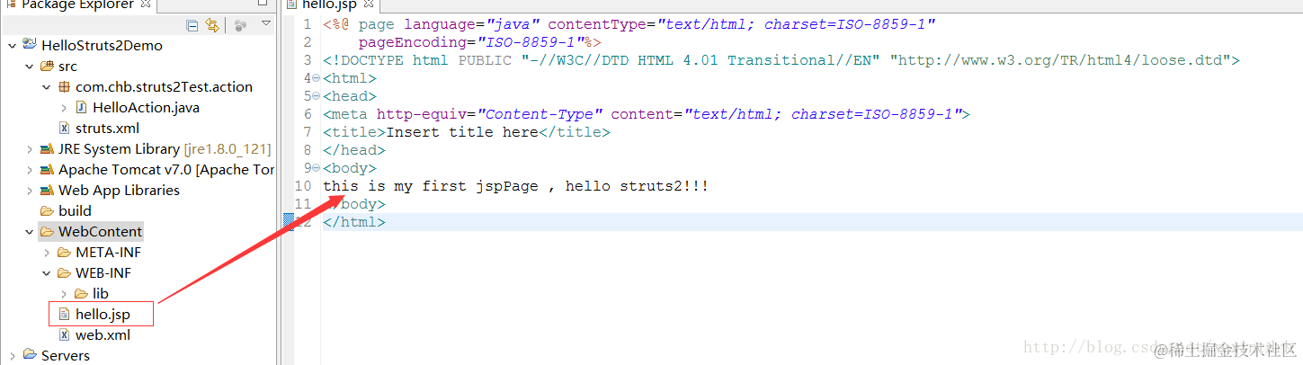Click the library icon of Web App Libraries

48,190
